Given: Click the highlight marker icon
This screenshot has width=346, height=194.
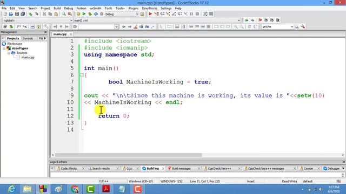Looking at the screenshot, I should 136,26.
